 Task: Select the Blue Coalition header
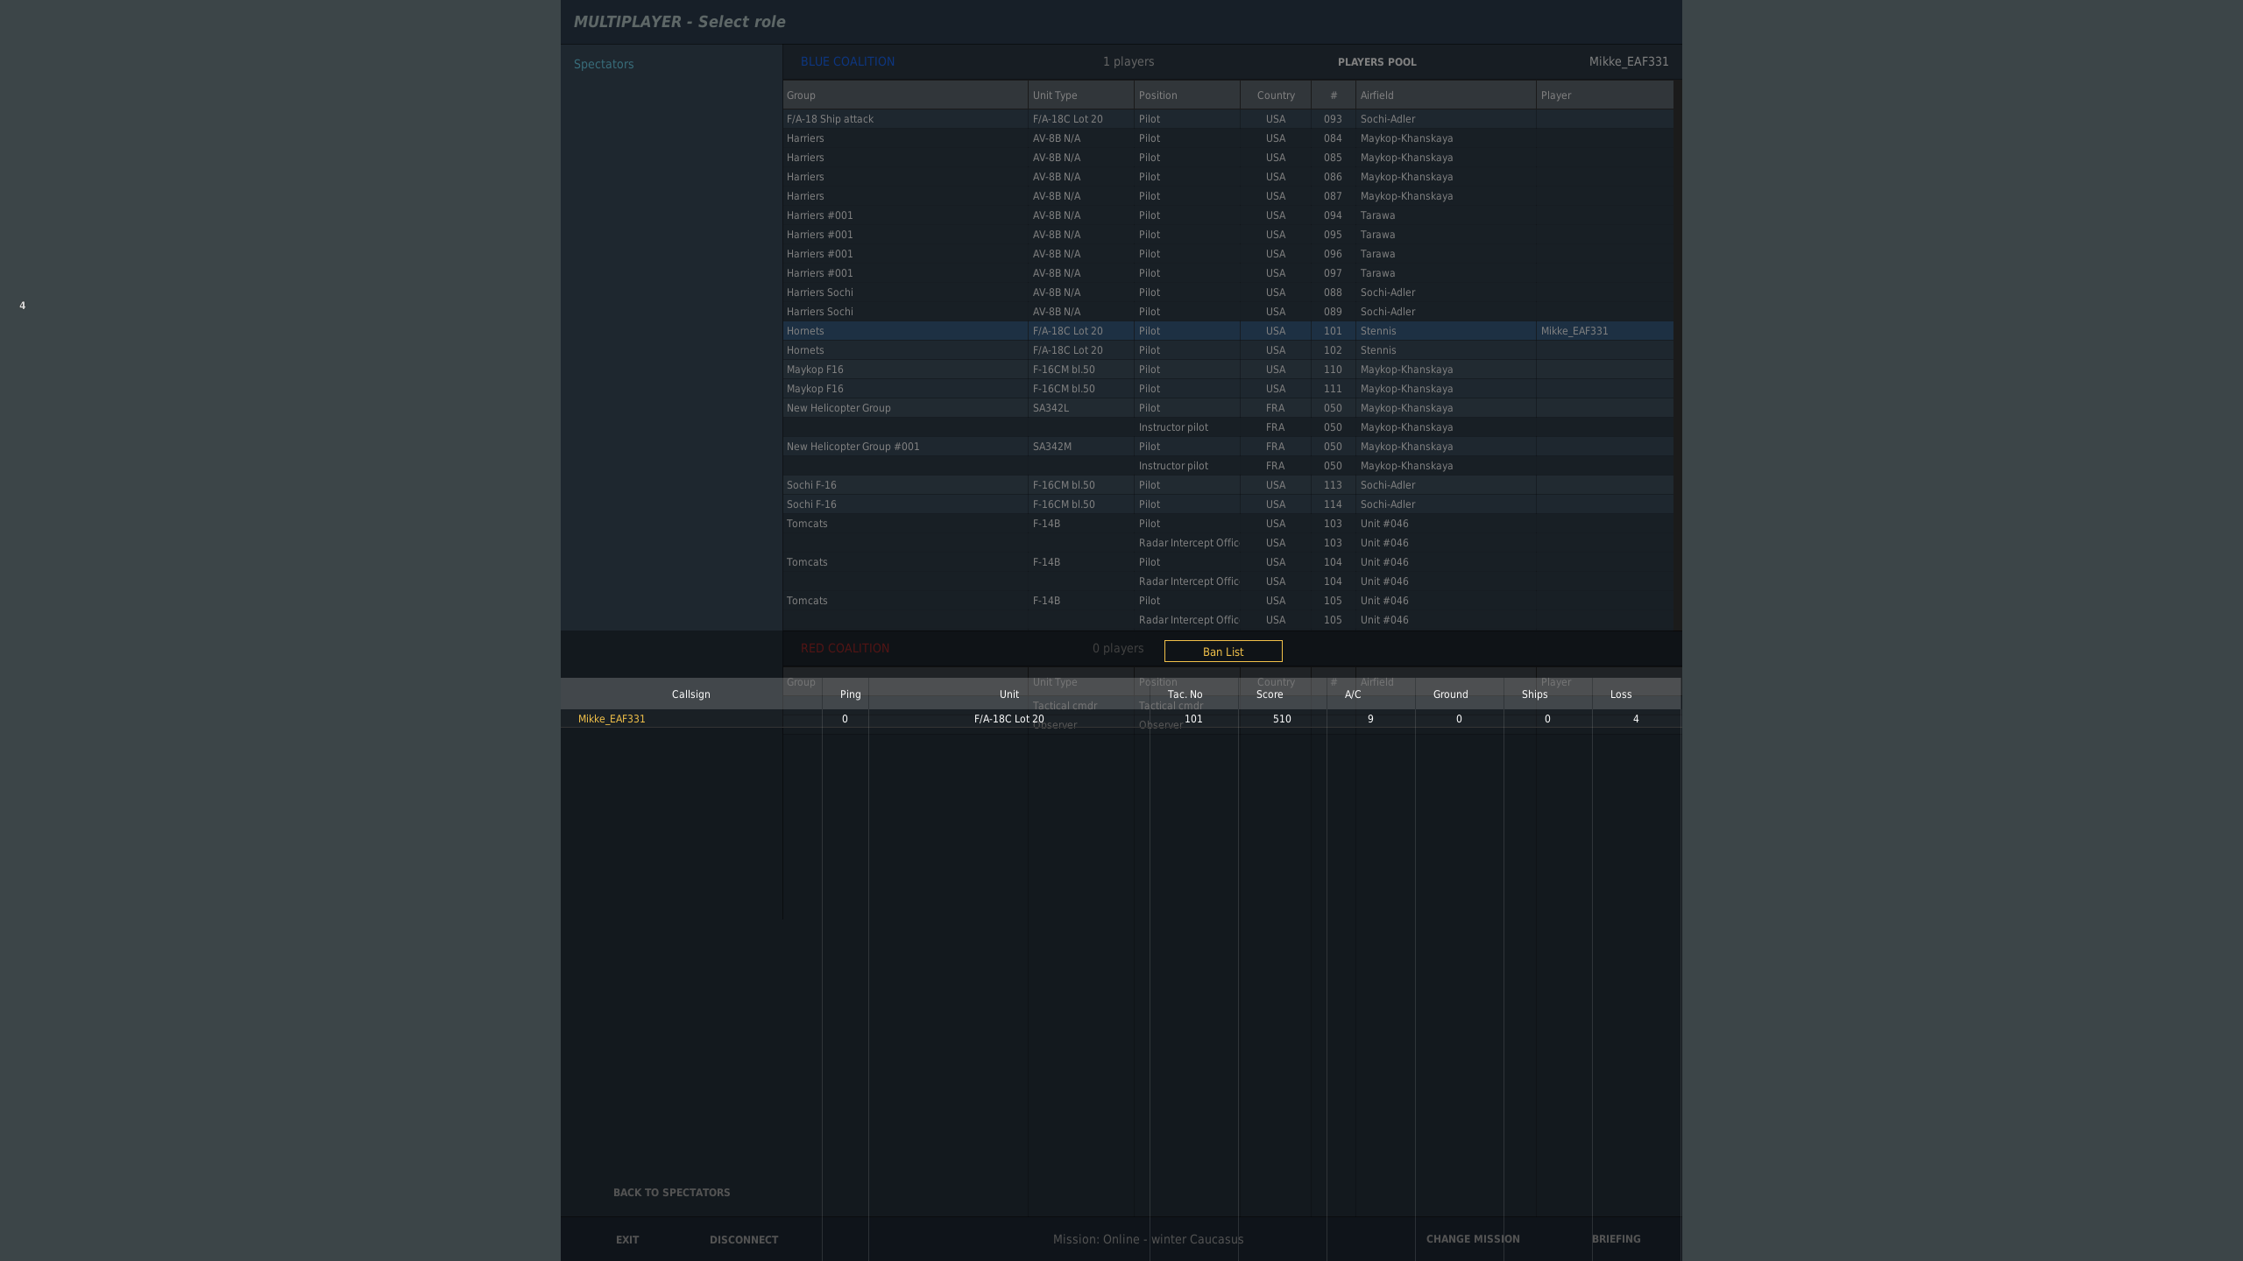[x=847, y=61]
